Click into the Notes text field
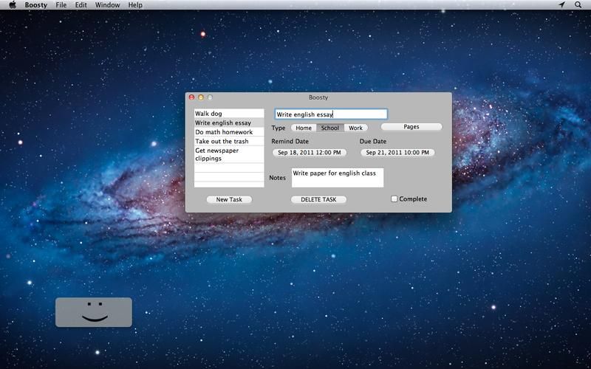 (x=337, y=178)
